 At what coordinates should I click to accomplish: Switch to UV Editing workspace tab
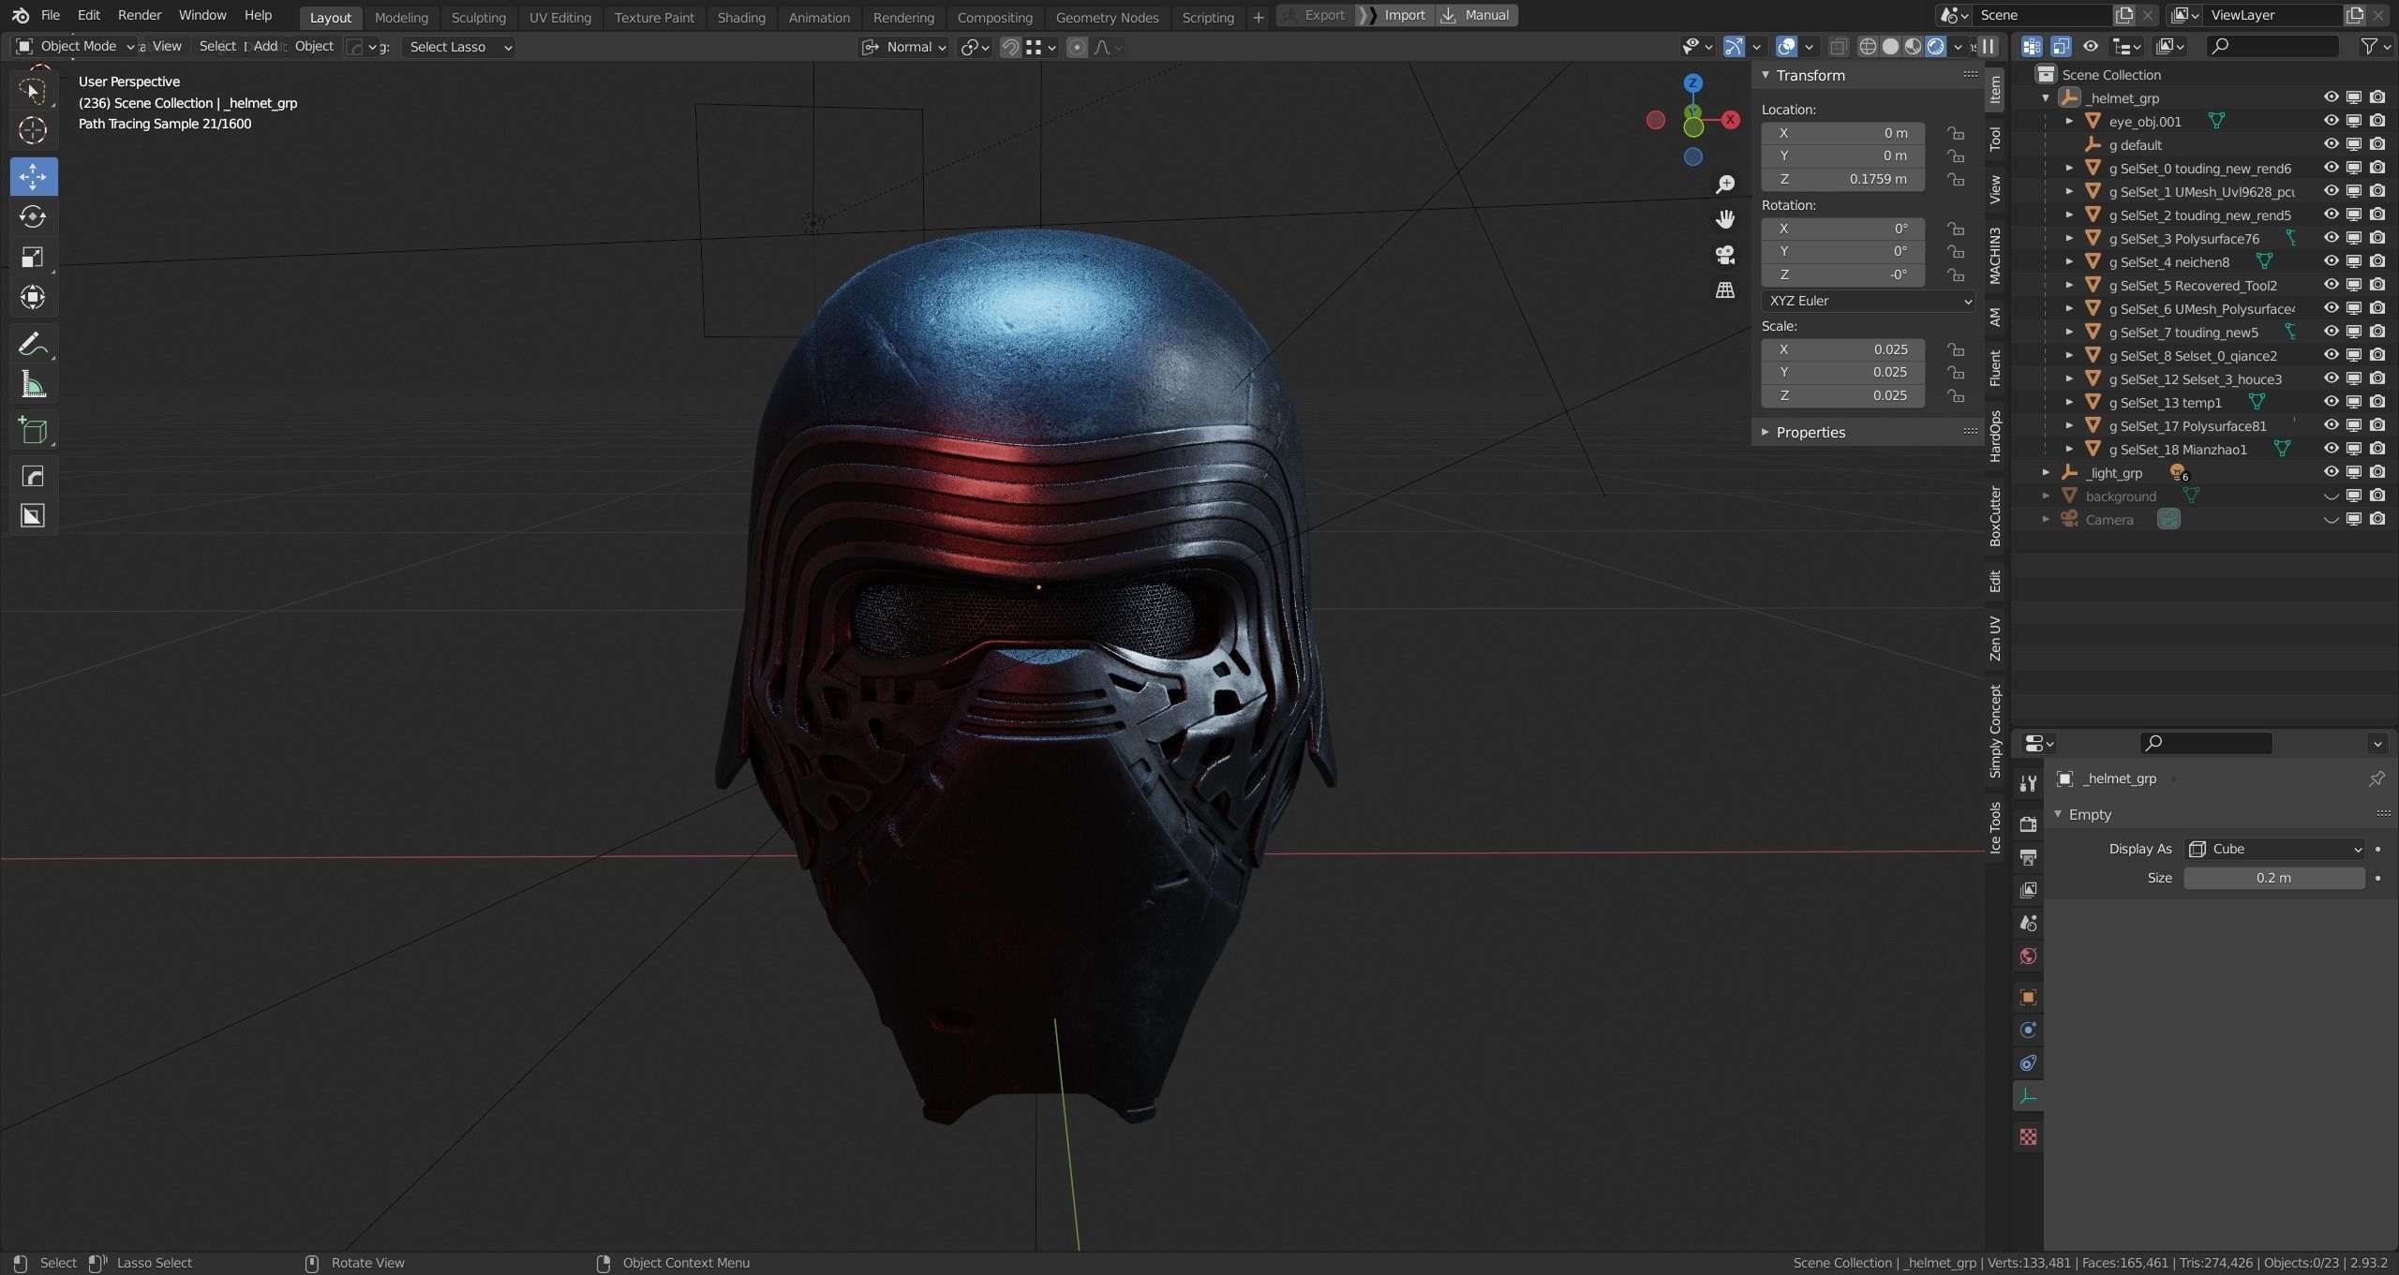559,17
